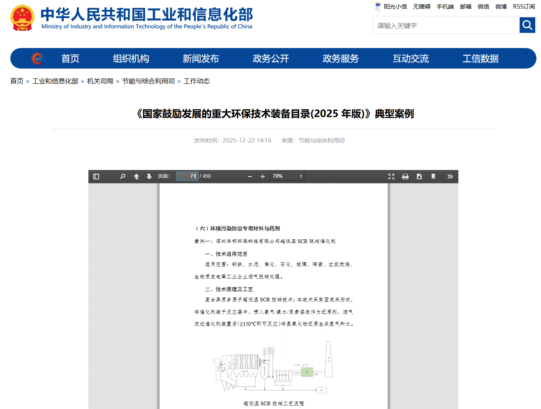This screenshot has width=541, height=409.
Task: Open the 70% zoom level dropdown
Action: click(x=287, y=176)
